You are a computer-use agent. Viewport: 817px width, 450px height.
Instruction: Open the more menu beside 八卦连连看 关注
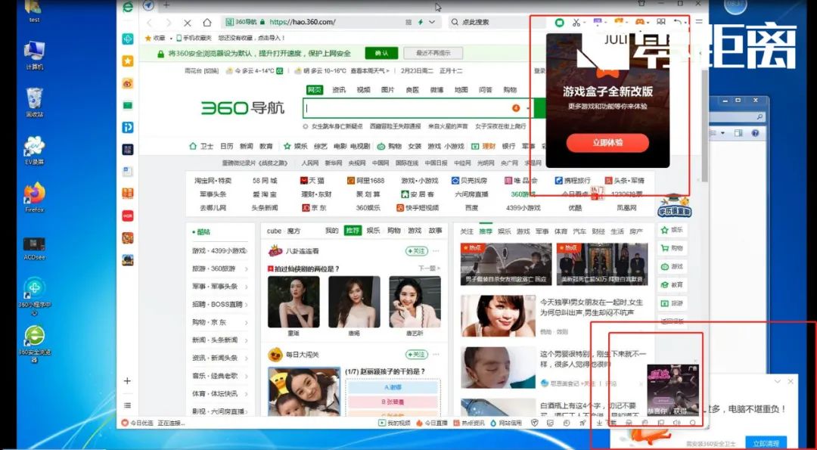point(436,251)
